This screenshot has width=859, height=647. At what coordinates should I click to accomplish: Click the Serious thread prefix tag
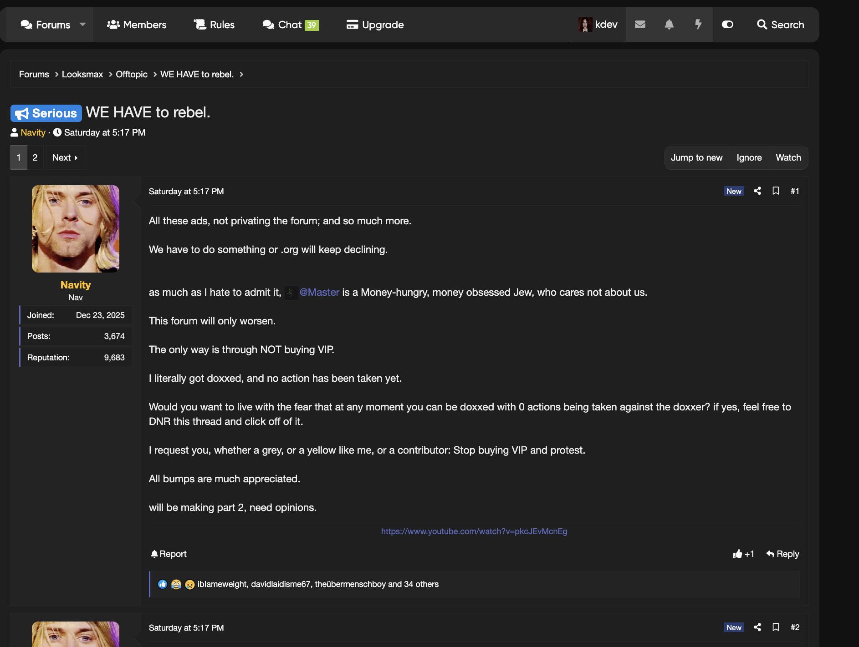point(46,113)
